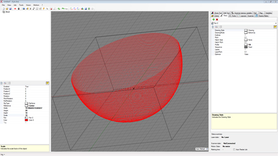Sort pen properties alphabetically

[216, 27]
